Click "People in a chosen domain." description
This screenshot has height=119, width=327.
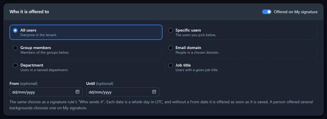[x=197, y=52]
